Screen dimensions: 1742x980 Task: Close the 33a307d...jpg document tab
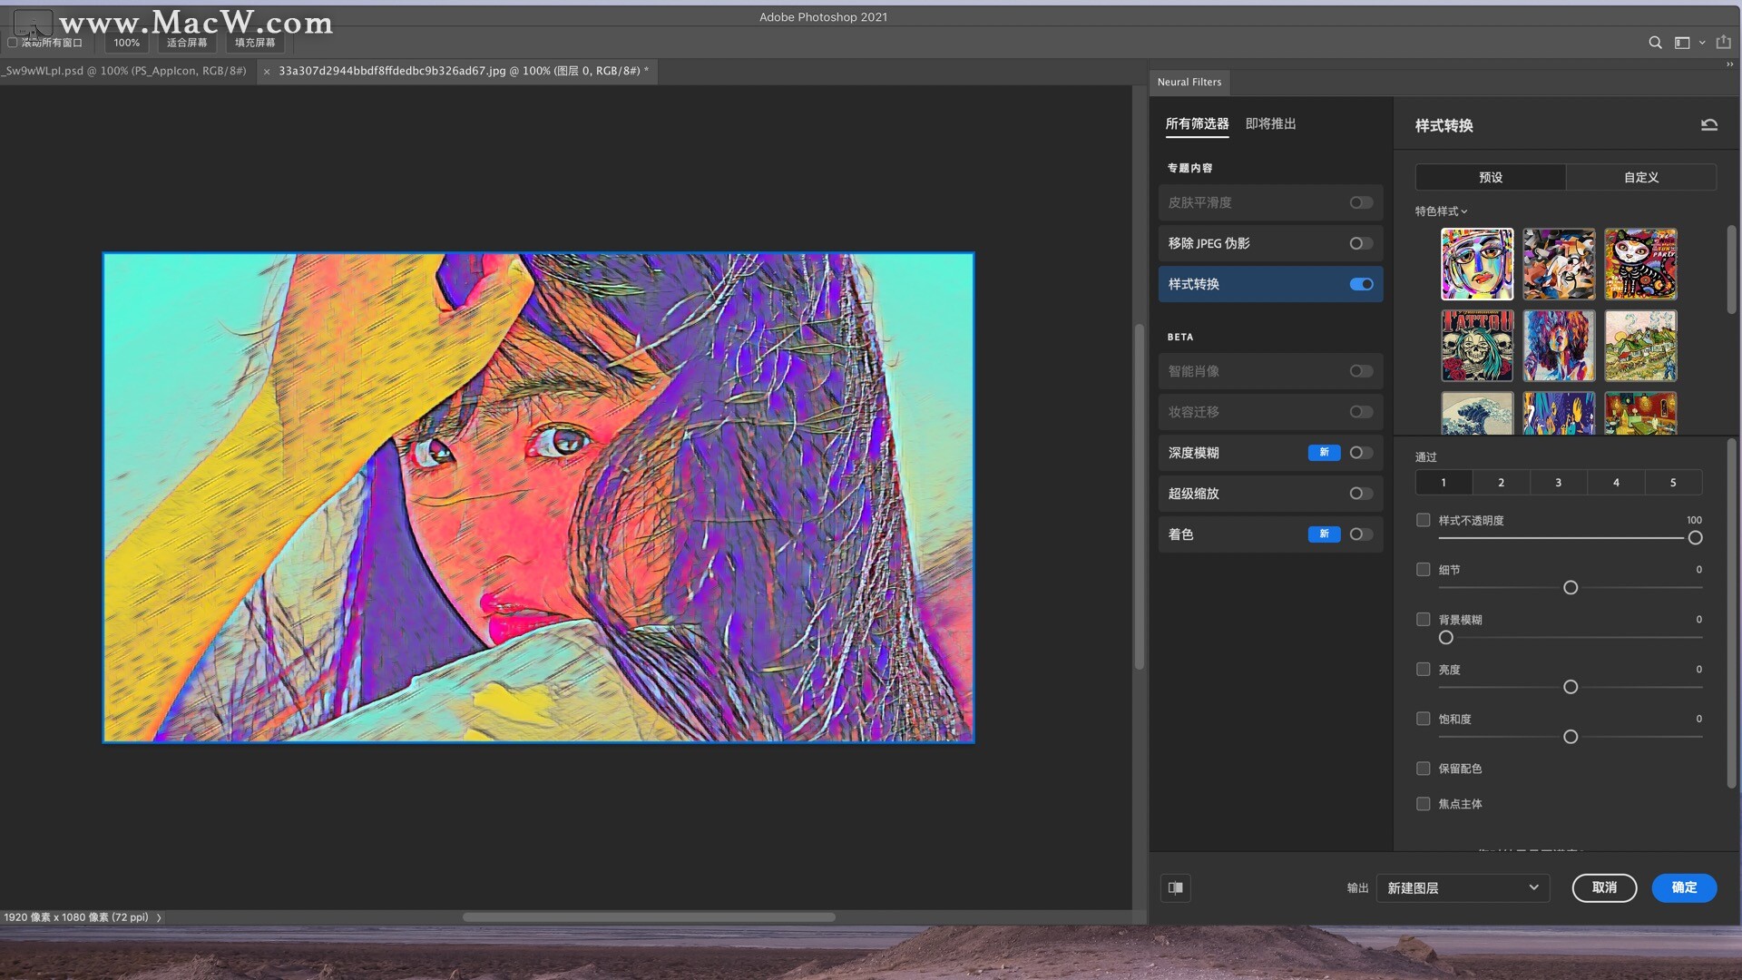[267, 71]
